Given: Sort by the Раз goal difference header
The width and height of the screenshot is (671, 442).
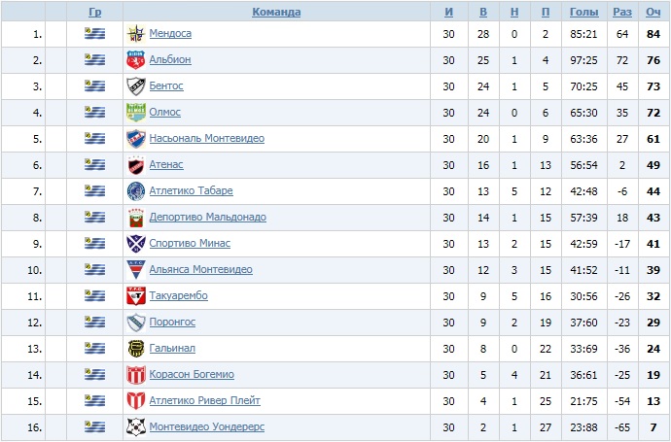Looking at the screenshot, I should coord(622,13).
